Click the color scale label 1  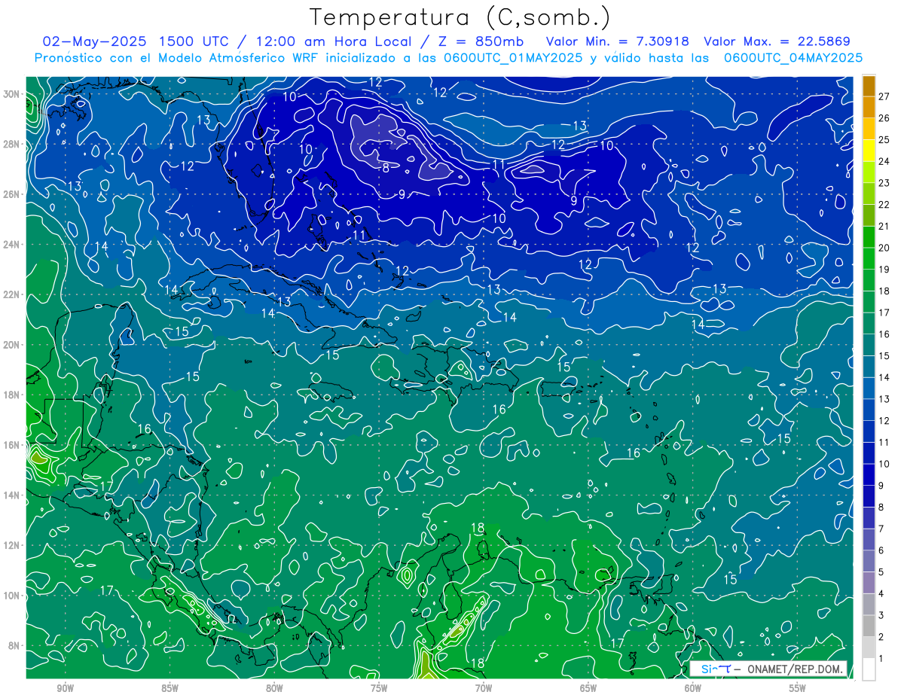click(881, 659)
